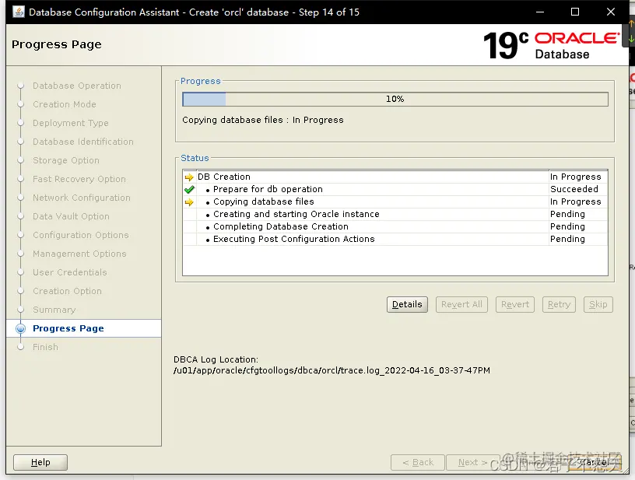Click the Oracle 19c Database logo
Image resolution: width=635 pixels, height=480 pixels.
point(551,45)
